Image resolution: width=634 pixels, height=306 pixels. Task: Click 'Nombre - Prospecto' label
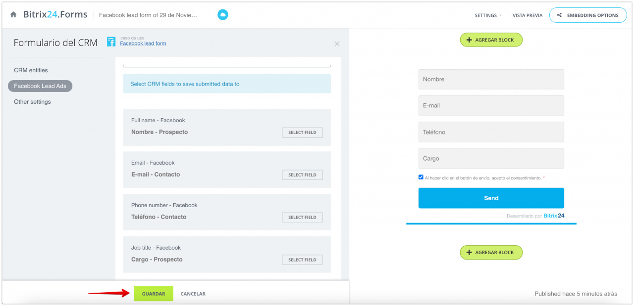pos(159,132)
